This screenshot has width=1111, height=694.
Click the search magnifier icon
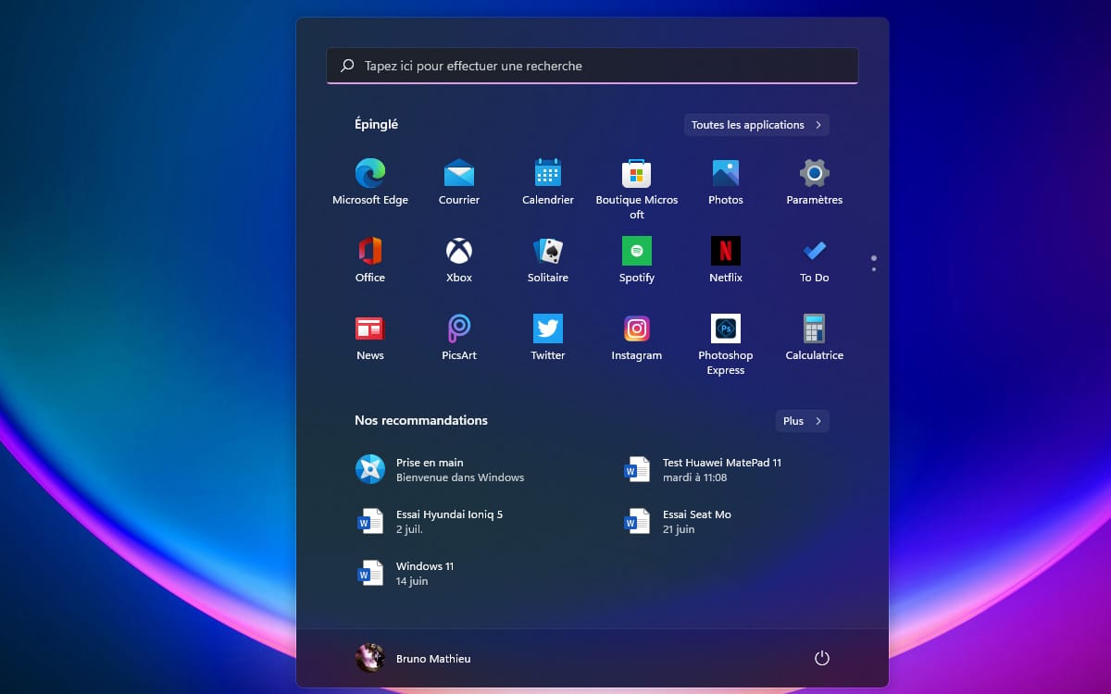(347, 66)
